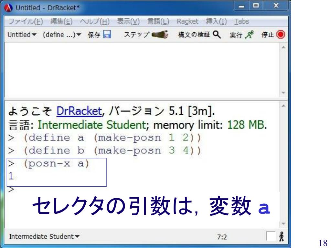The height and width of the screenshot is (248, 331).
Task: Click the interactions pane scroll up arrow
Action: point(283,106)
